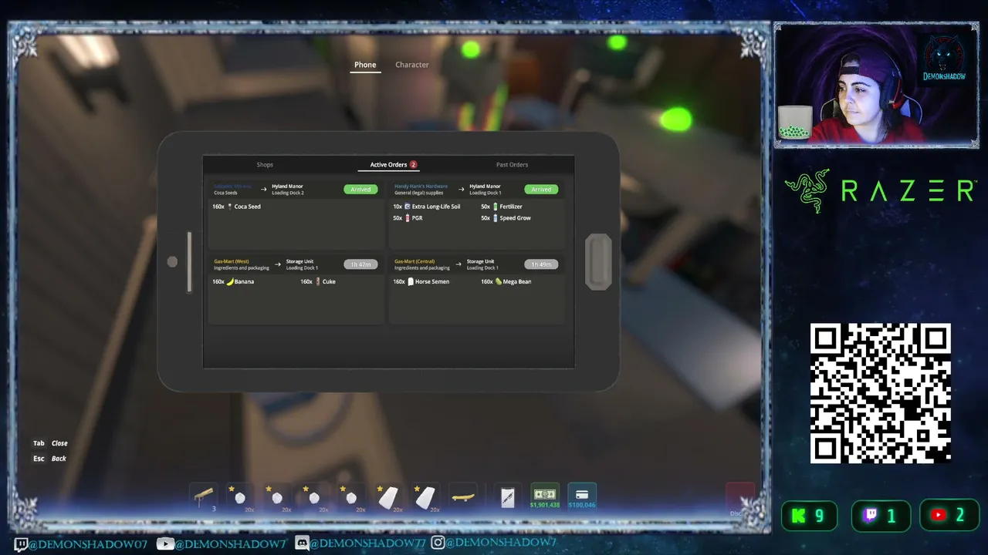The height and width of the screenshot is (555, 988).
Task: Click the stream QR code
Action: pos(880,393)
